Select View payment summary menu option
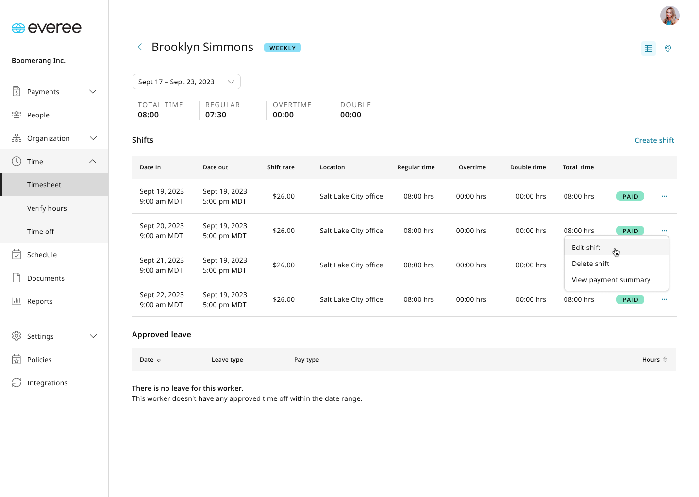The height and width of the screenshot is (497, 699). click(x=611, y=280)
